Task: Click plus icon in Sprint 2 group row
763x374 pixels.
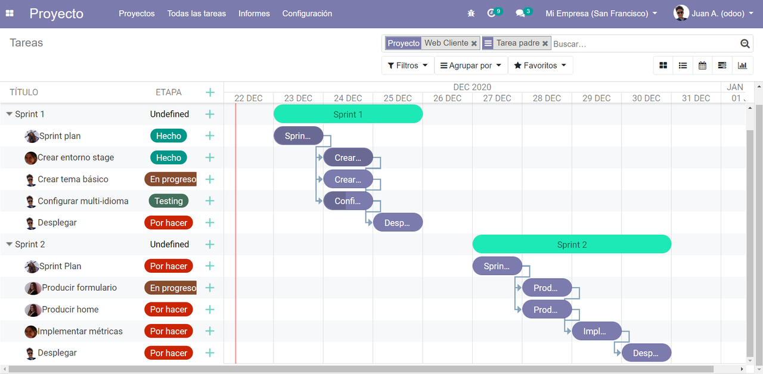Action: click(x=210, y=244)
